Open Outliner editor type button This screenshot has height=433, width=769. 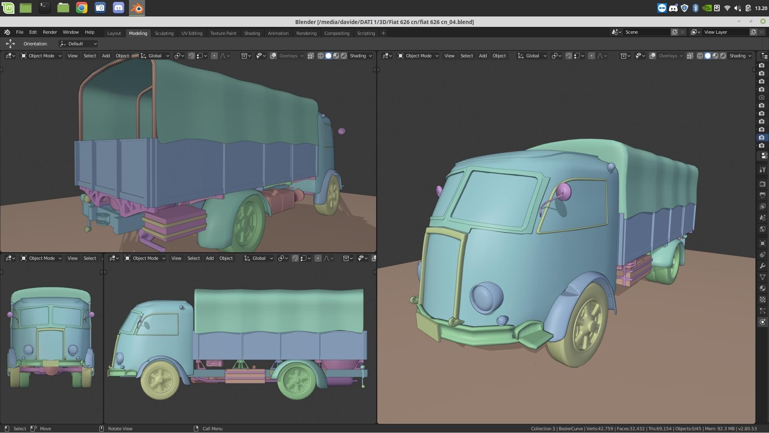(764, 56)
